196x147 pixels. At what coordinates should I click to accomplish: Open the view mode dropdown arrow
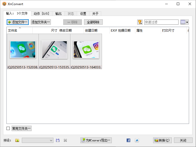[x=187, y=22]
